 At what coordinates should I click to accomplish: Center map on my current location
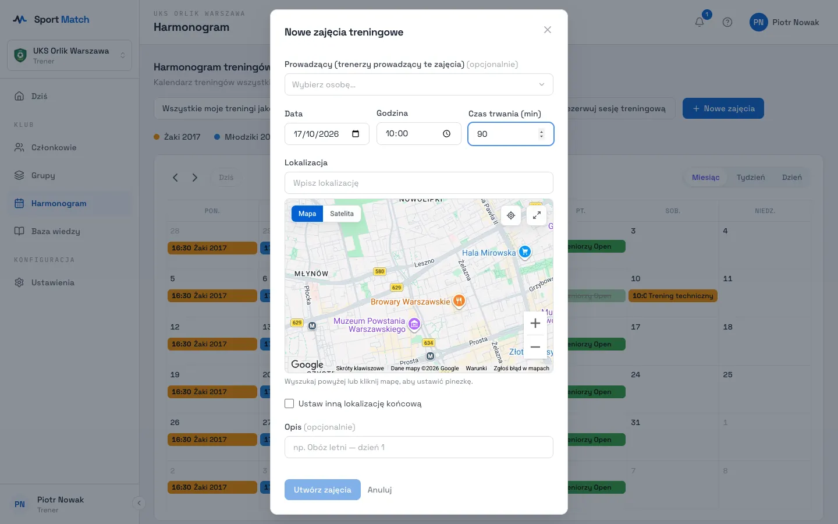tap(511, 215)
